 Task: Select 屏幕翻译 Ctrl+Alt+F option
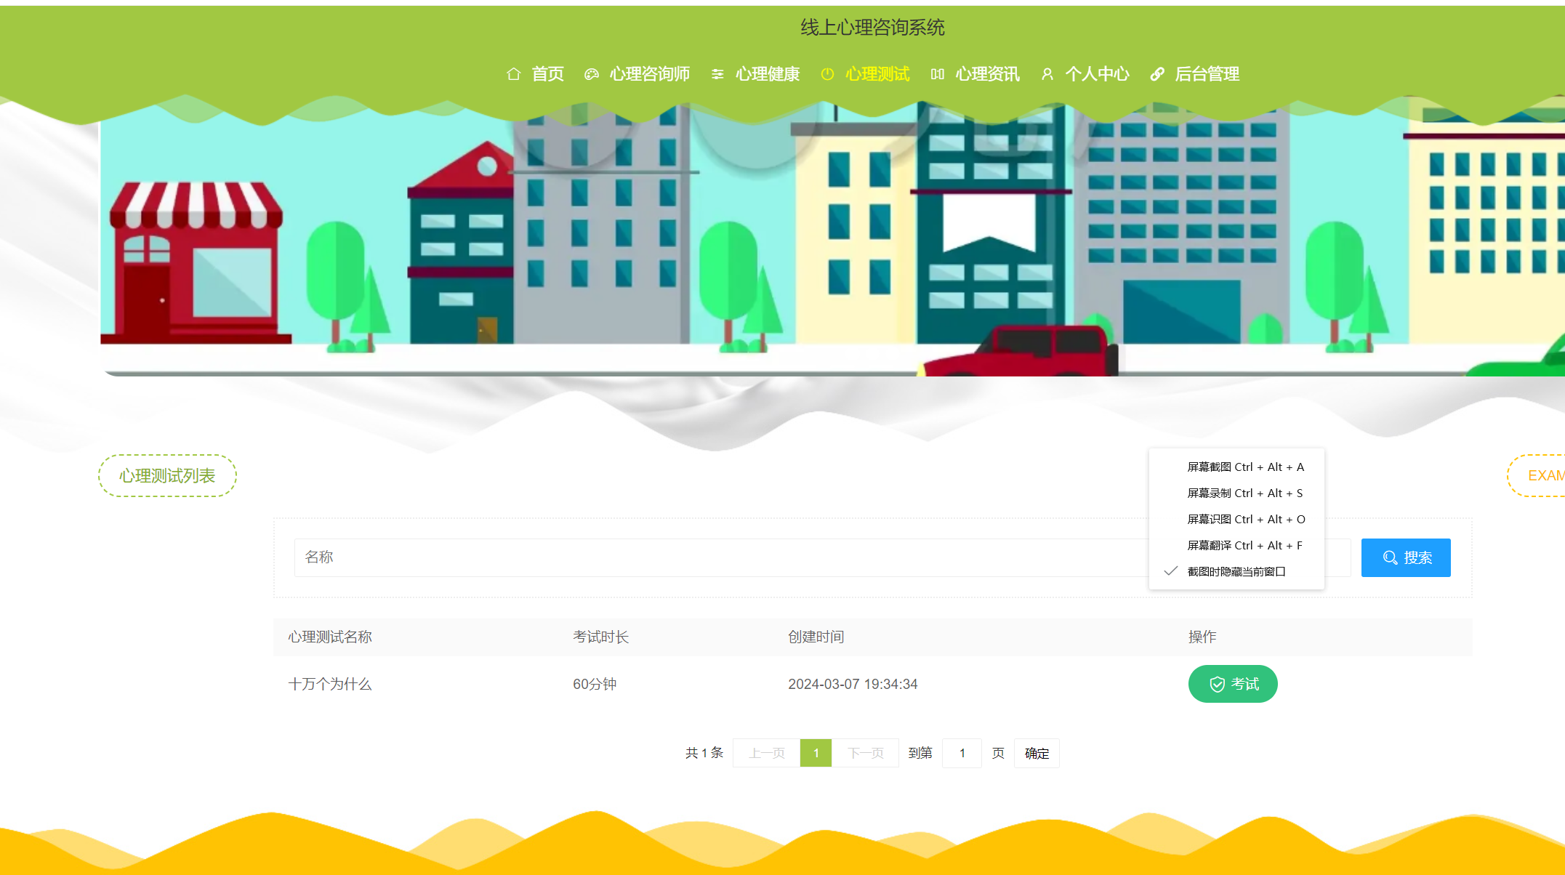[1244, 546]
